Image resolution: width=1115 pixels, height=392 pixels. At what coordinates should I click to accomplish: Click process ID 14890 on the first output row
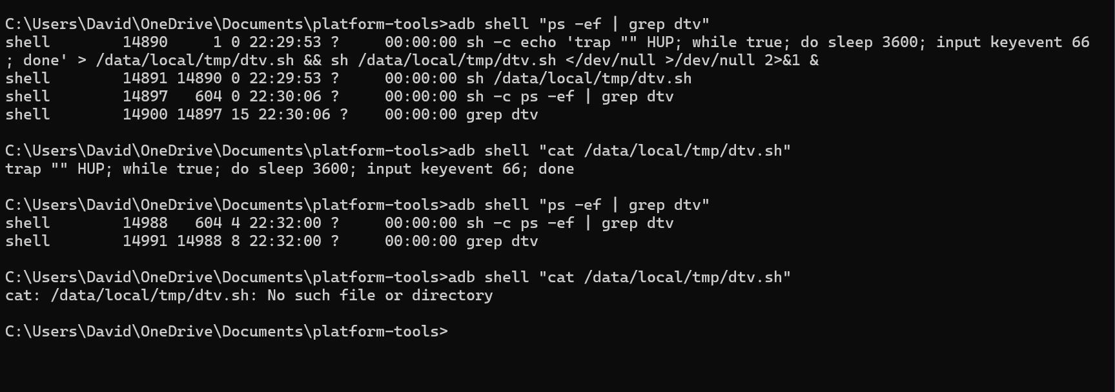click(x=145, y=42)
